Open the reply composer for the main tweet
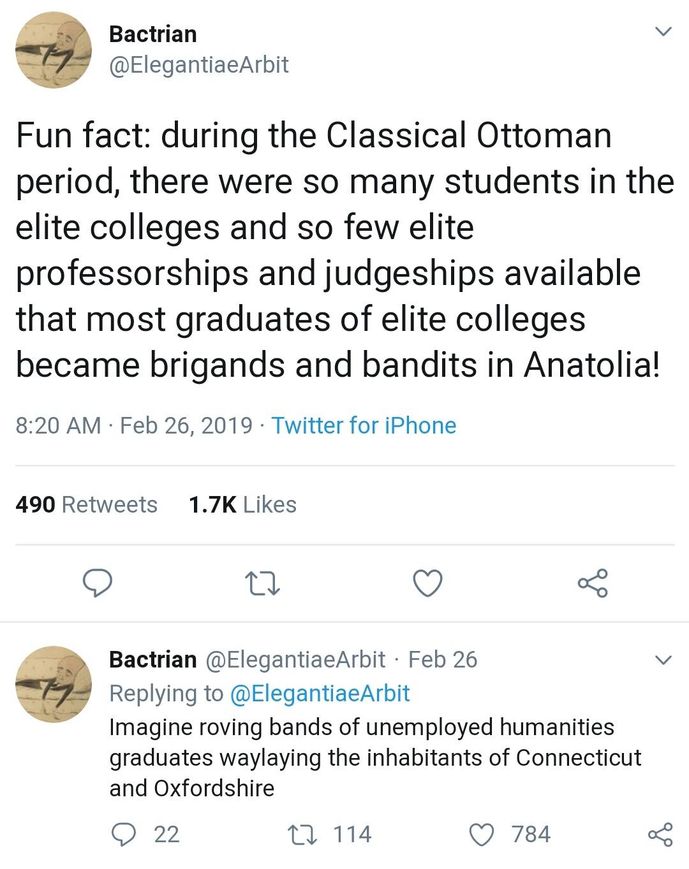The height and width of the screenshot is (869, 689). (x=99, y=582)
